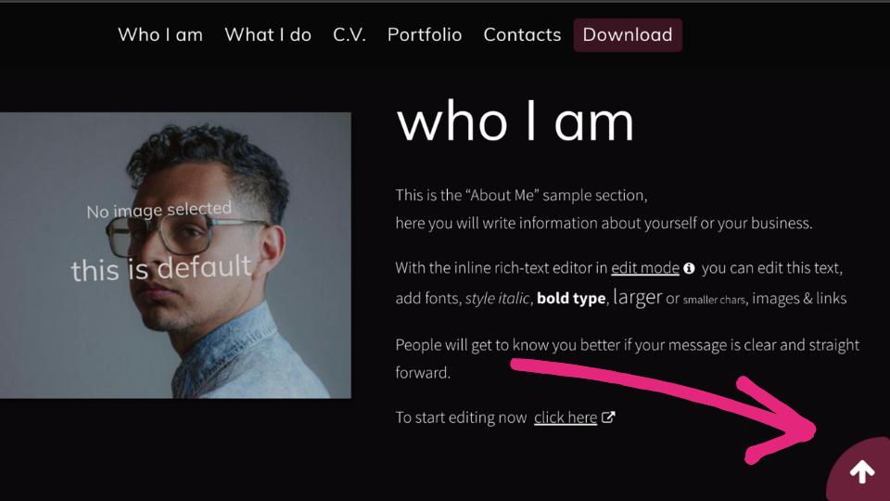Click the enlarged word "larger"
The width and height of the screenshot is (890, 501).
coord(637,298)
